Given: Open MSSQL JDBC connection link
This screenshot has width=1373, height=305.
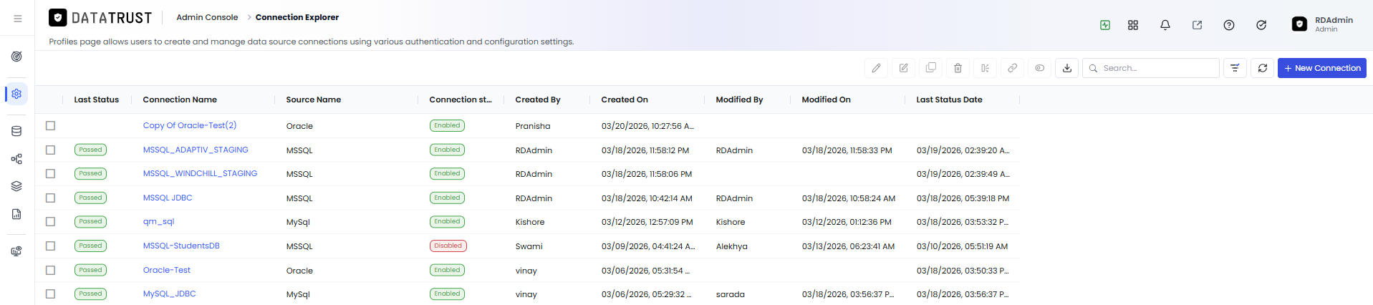Looking at the screenshot, I should (168, 198).
